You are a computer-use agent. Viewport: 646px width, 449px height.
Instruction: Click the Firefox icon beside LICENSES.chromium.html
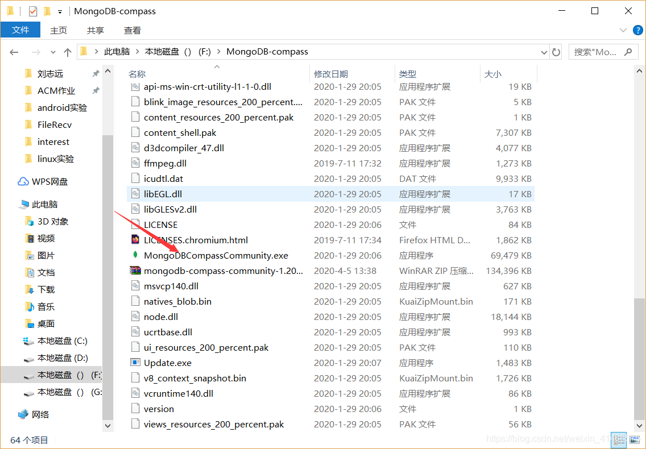135,239
